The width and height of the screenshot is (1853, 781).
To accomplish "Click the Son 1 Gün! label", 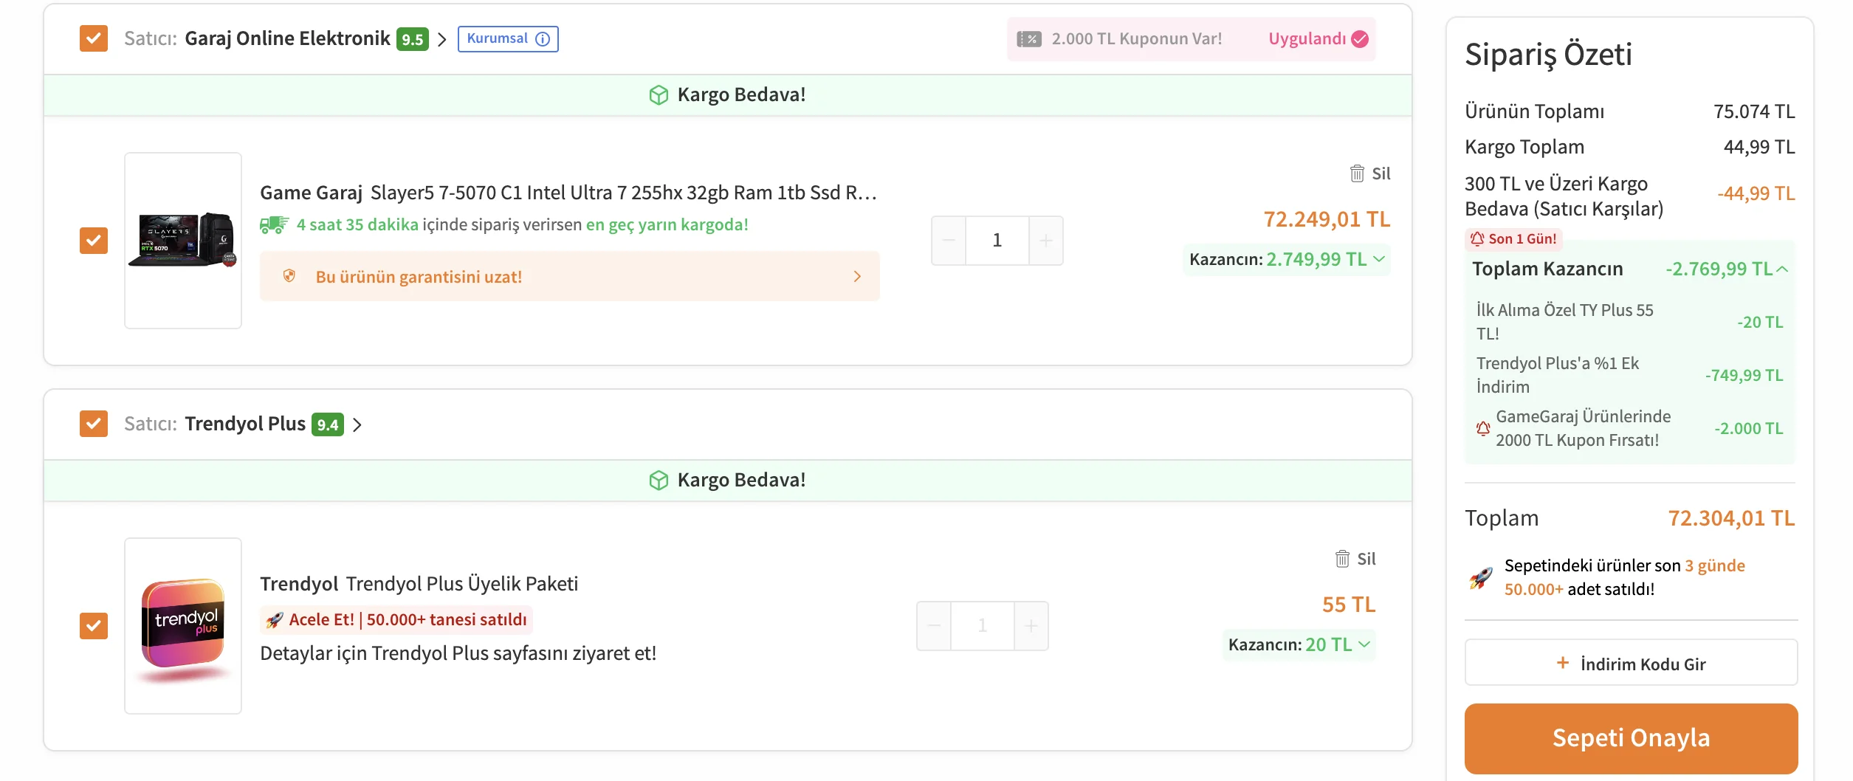I will pos(1522,239).
